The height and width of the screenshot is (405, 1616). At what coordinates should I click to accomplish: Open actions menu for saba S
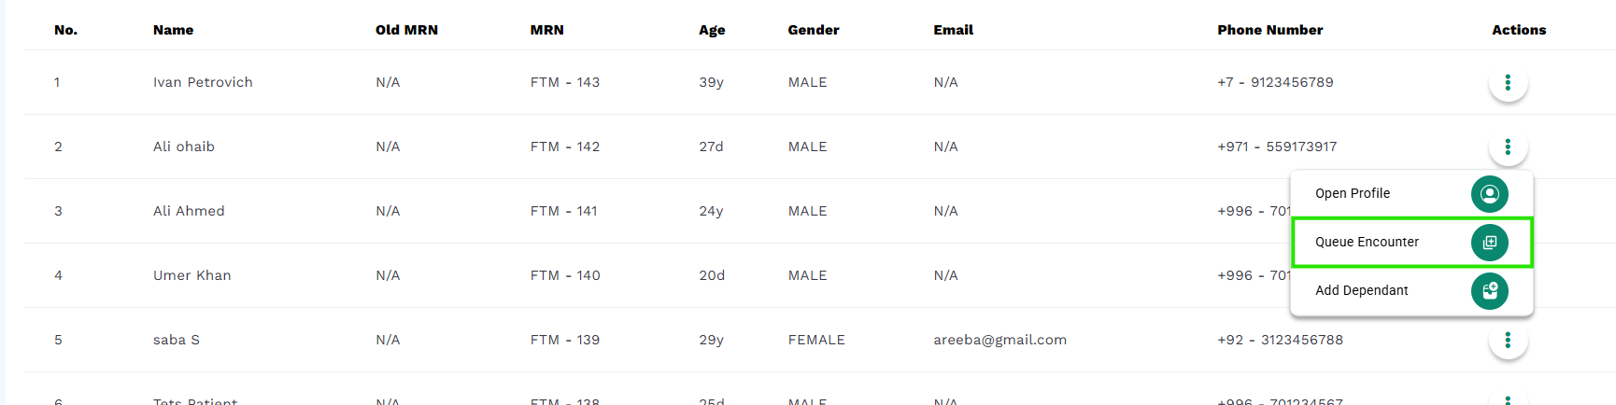click(1508, 340)
